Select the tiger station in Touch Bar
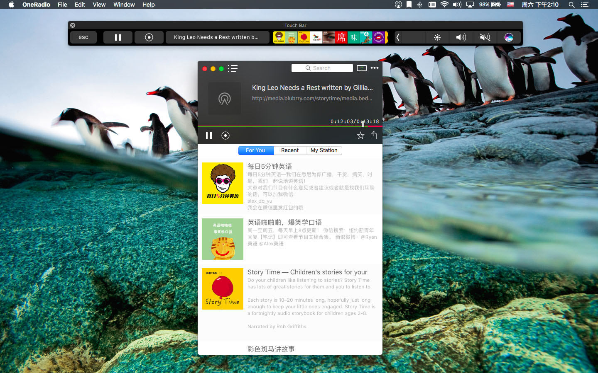This screenshot has height=373, width=598. 292,37
